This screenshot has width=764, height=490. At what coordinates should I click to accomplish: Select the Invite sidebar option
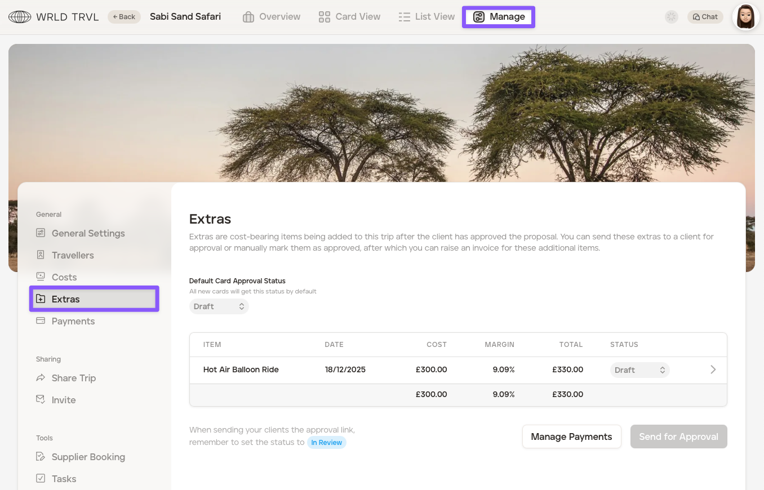tap(63, 400)
